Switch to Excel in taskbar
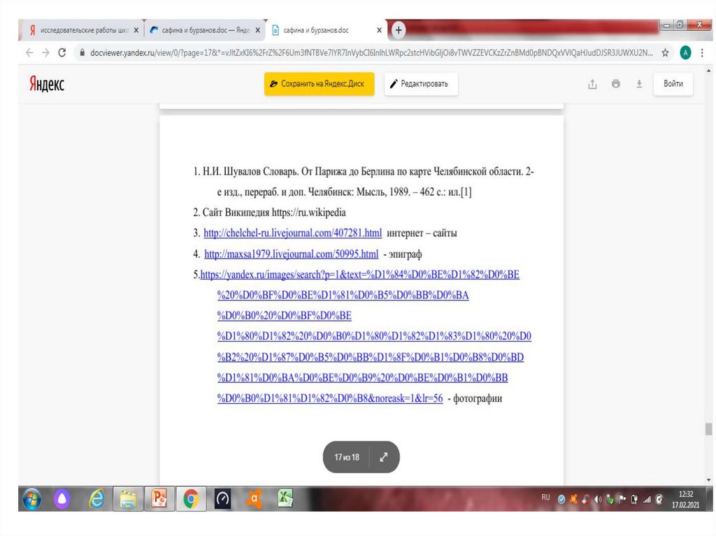Image resolution: width=716 pixels, height=536 pixels. coord(285,498)
